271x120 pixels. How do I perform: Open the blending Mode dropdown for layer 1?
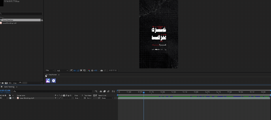coord(77,98)
